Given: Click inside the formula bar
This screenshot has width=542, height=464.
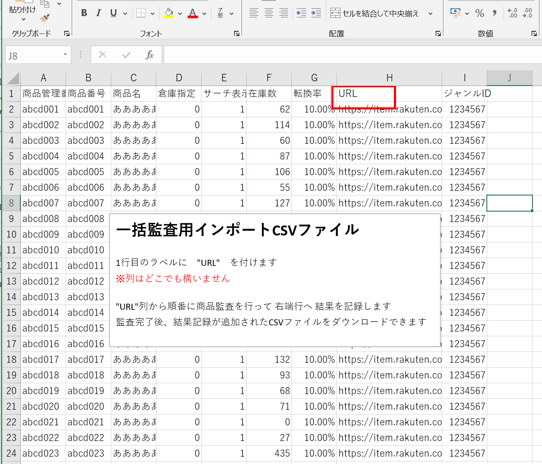Looking at the screenshot, I should [352, 55].
